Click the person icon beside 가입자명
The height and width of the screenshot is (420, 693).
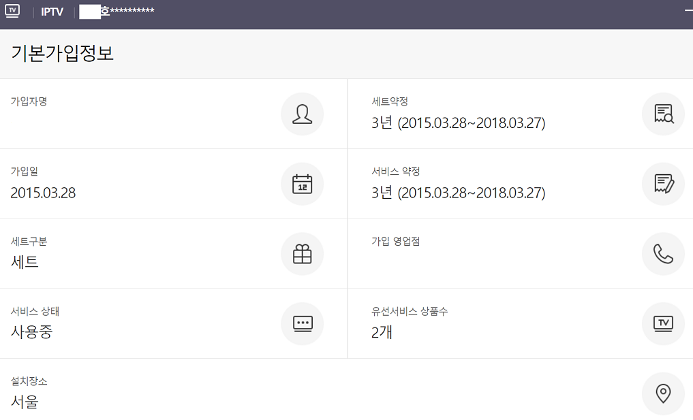click(302, 114)
